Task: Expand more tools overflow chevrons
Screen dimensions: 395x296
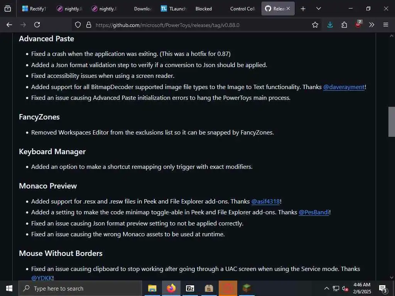Action: pyautogui.click(x=371, y=25)
